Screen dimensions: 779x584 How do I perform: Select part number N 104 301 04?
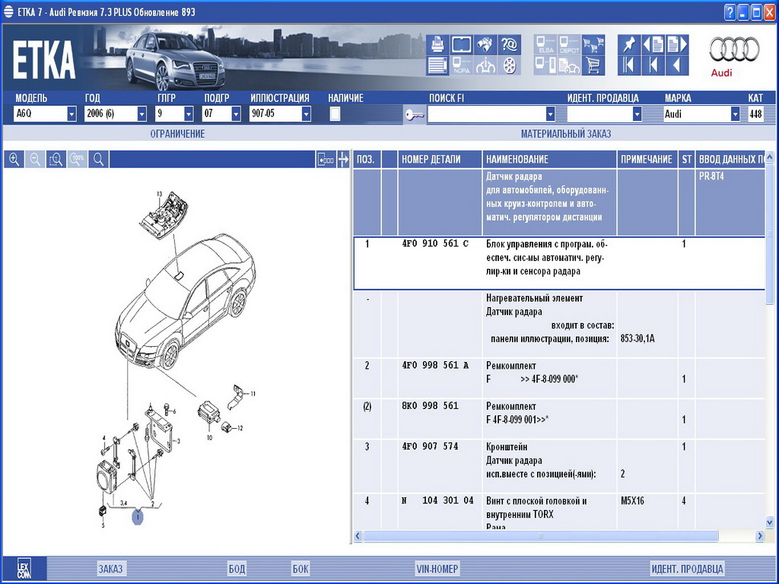437,500
